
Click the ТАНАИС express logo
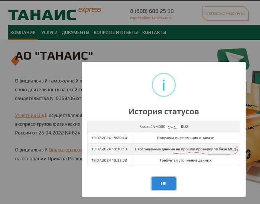55,14
